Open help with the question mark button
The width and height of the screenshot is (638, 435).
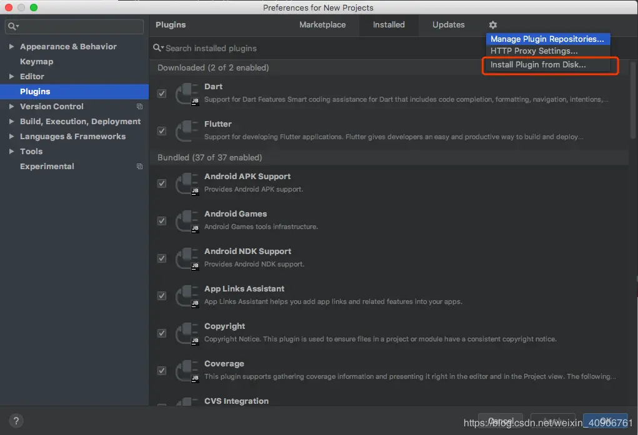click(16, 421)
